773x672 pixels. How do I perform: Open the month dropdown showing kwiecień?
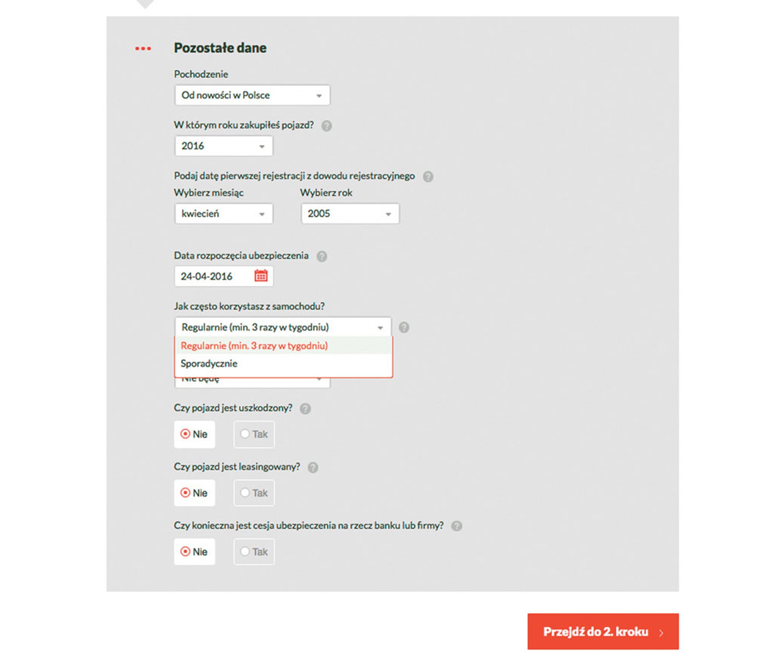click(223, 214)
